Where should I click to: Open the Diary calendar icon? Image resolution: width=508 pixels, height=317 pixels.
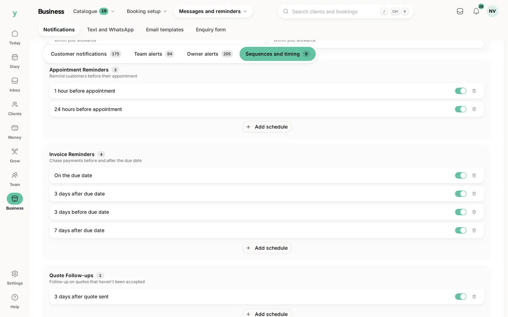click(15, 60)
